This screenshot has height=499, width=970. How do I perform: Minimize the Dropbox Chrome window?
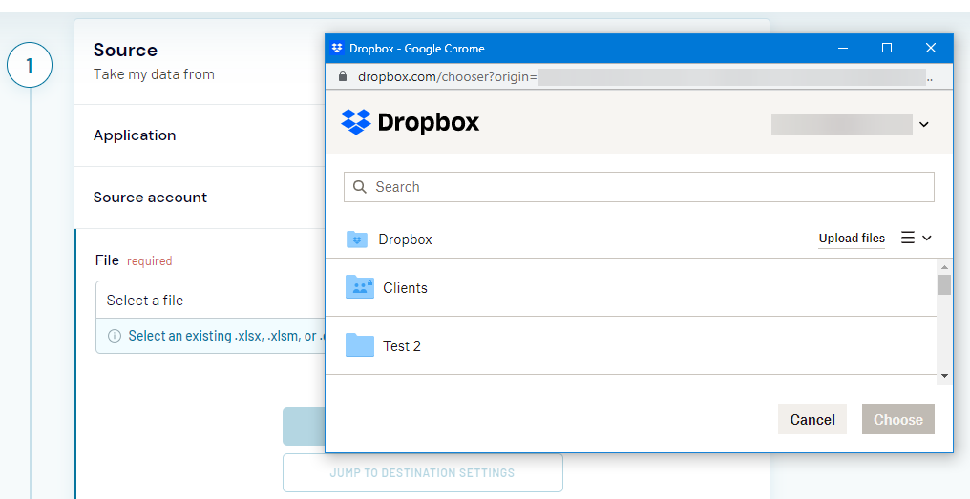(843, 49)
